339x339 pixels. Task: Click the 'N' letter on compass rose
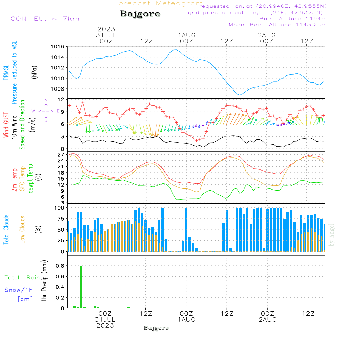[46, 100]
